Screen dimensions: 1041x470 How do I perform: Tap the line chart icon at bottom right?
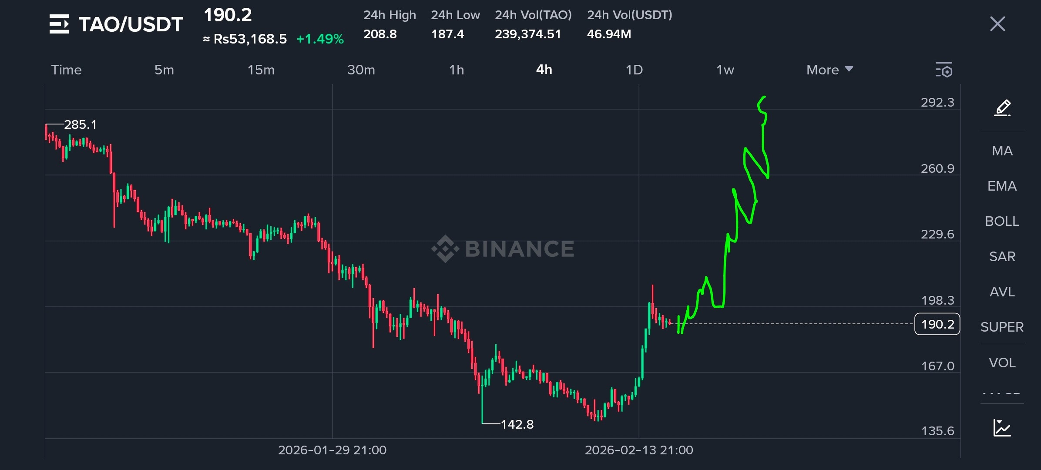[x=1002, y=428]
